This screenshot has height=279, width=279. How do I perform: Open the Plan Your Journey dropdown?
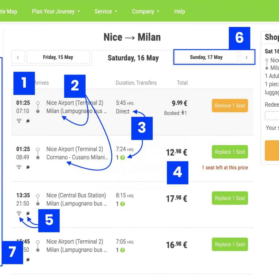click(x=56, y=12)
